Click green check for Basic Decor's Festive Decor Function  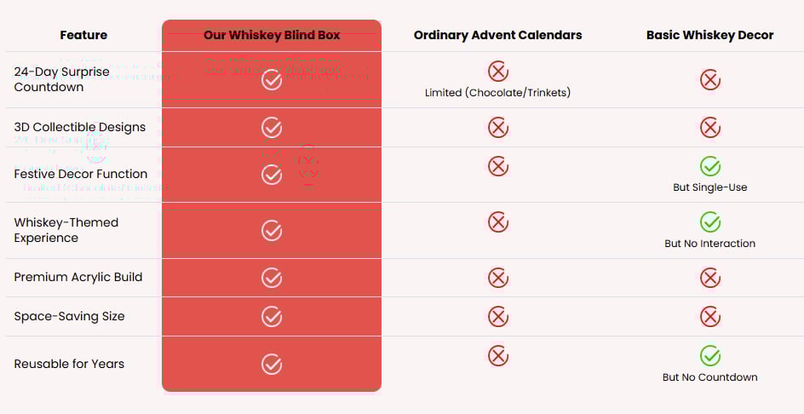710,166
